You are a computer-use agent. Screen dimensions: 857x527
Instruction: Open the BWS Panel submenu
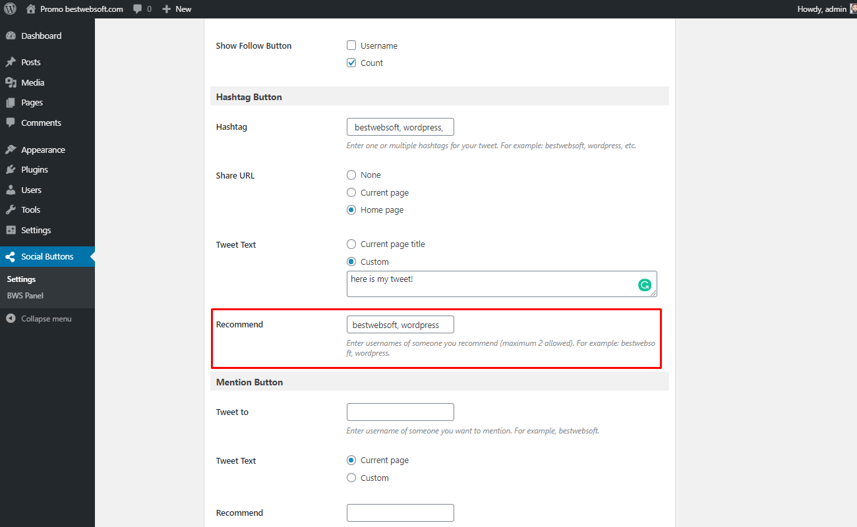point(25,296)
